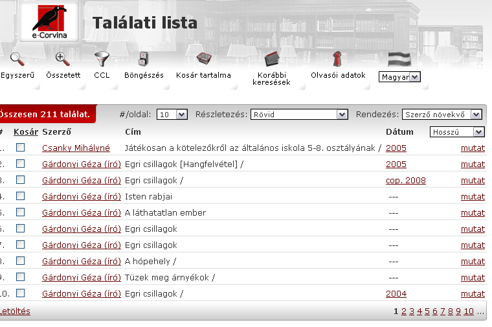492x327 pixels.
Task: Click mutat for A hópehely row
Action: (x=473, y=262)
